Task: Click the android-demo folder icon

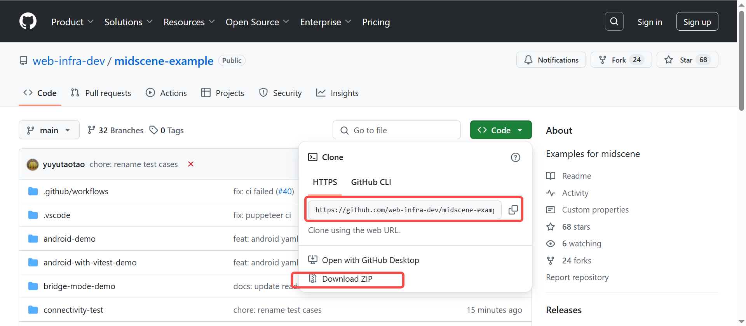Action: (x=33, y=239)
